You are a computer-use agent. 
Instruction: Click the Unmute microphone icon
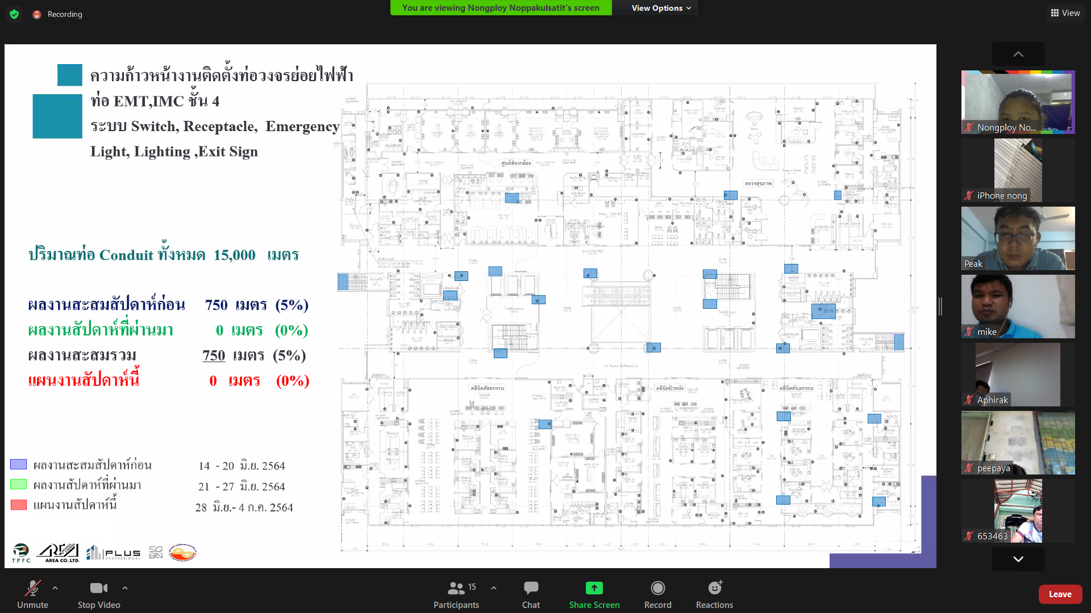coord(32,588)
